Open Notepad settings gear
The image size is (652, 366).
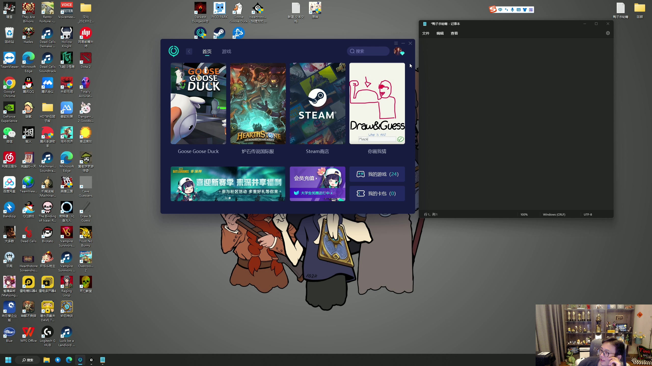pyautogui.click(x=608, y=33)
